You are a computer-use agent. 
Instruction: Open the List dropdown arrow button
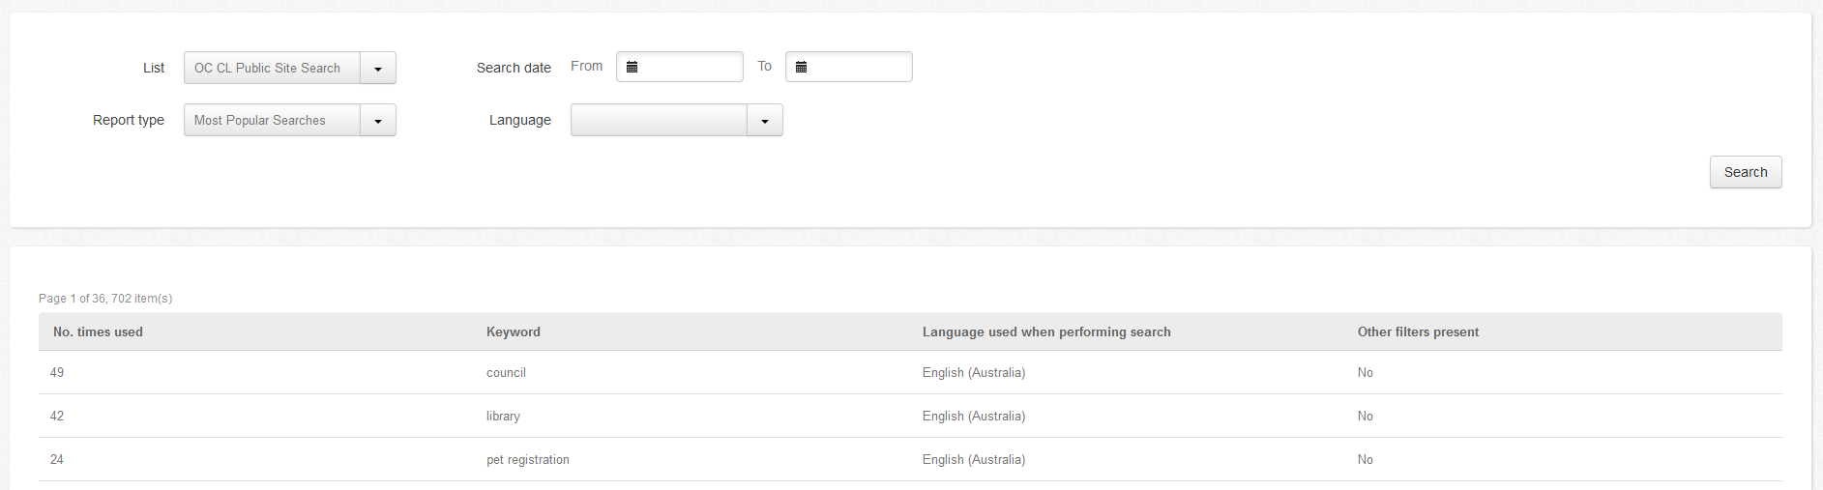tap(378, 69)
